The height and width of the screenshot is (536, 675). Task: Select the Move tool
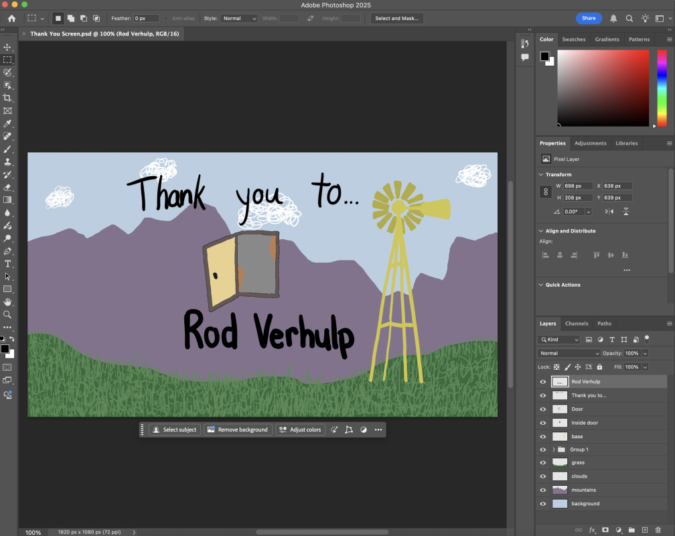tap(7, 47)
